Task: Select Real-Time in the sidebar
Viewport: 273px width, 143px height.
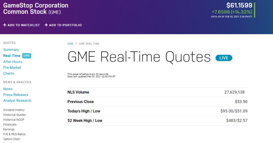Action: point(12,56)
